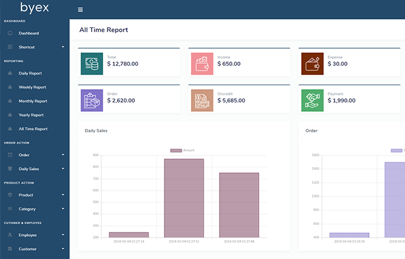Click the byex logo link
The width and height of the screenshot is (405, 259).
[x=34, y=9]
